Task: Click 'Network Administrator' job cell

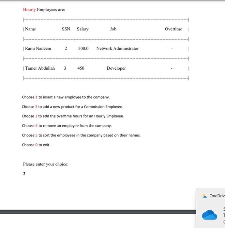Action: point(117,49)
